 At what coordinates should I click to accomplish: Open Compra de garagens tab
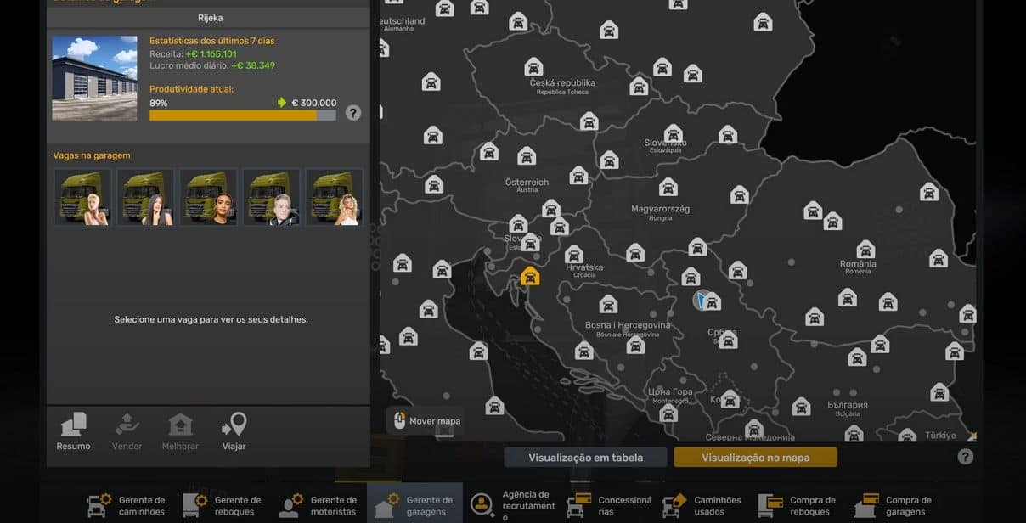tap(894, 506)
